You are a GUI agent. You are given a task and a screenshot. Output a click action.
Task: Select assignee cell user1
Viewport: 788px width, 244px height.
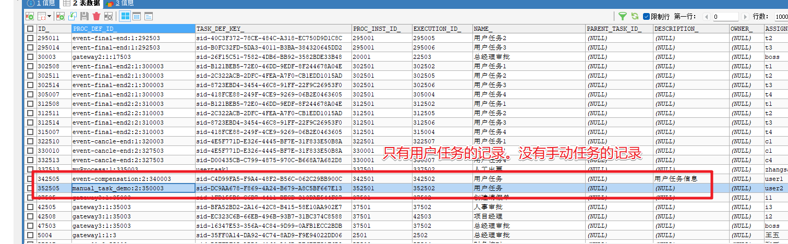click(x=776, y=179)
